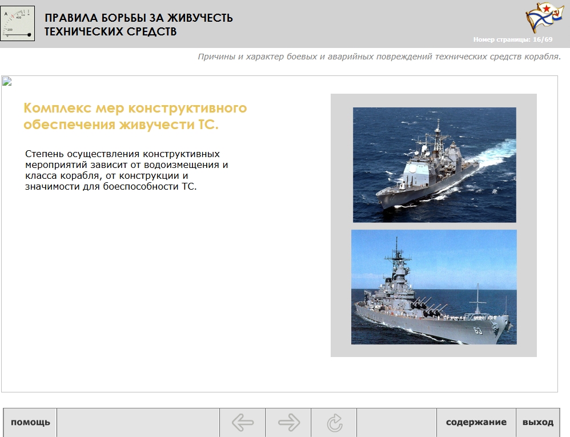The image size is (570, 437).
Task: Select the top cruiser ship photo
Action: (434, 165)
